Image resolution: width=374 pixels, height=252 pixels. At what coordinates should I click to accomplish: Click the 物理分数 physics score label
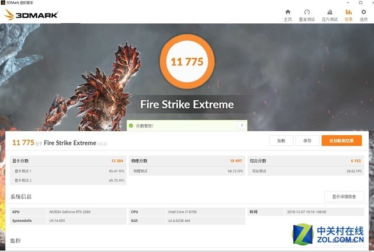click(x=139, y=161)
